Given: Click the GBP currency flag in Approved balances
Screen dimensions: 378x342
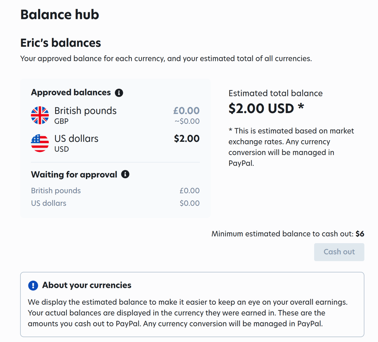Looking at the screenshot, I should tap(40, 115).
